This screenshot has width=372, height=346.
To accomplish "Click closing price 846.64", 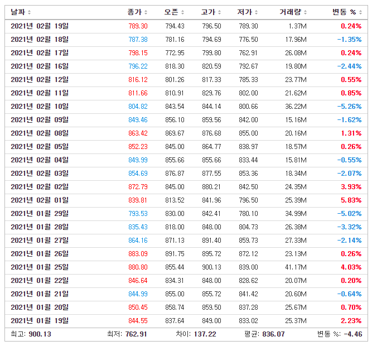I will [x=138, y=281].
